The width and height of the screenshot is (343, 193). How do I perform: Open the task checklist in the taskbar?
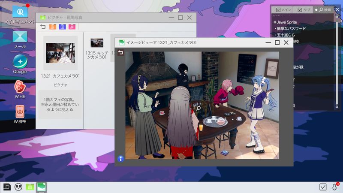tap(323, 187)
